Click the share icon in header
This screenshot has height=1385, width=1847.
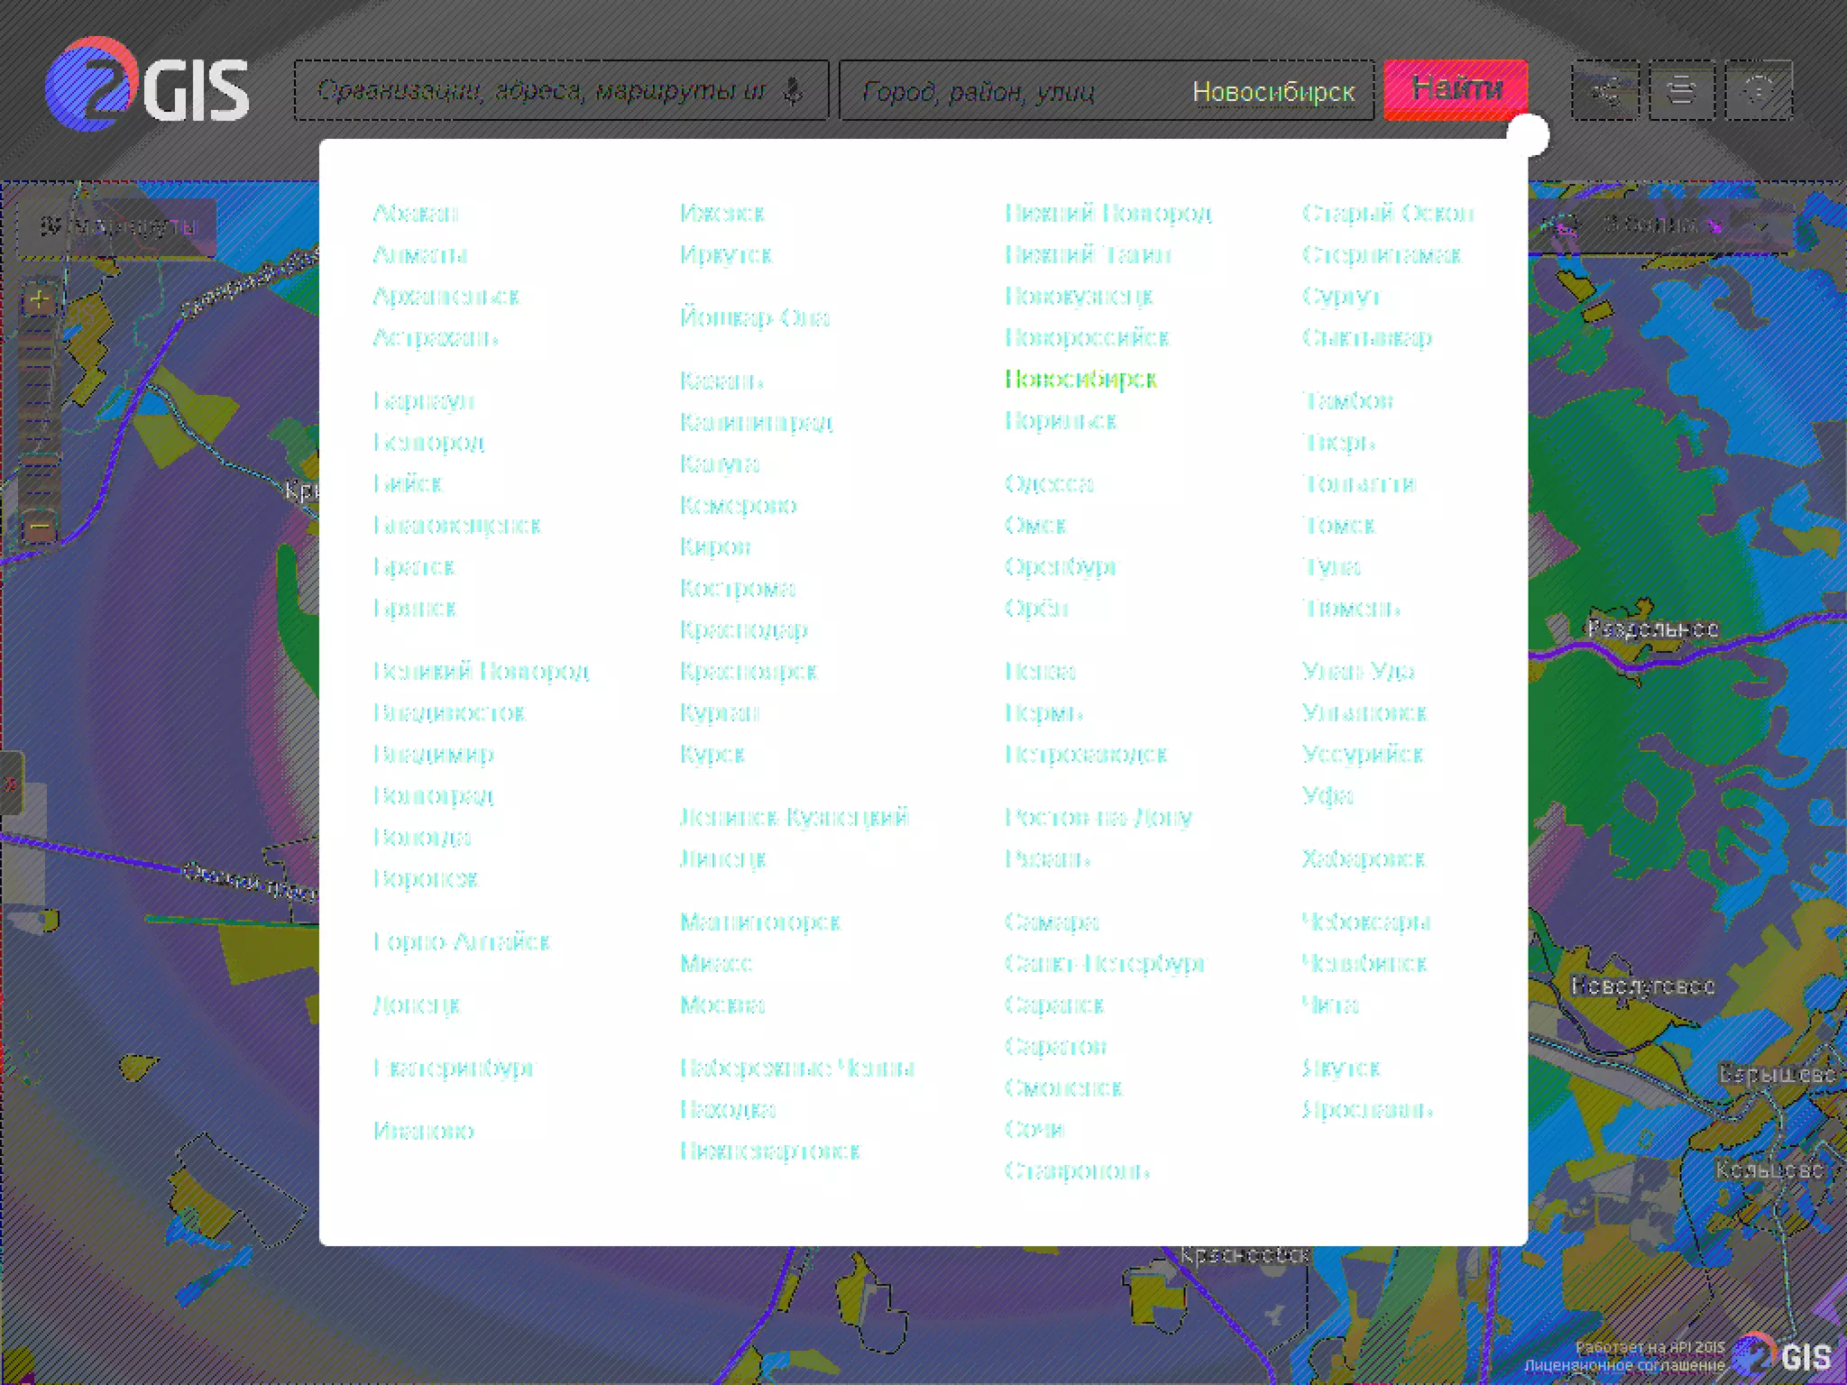coord(1604,90)
